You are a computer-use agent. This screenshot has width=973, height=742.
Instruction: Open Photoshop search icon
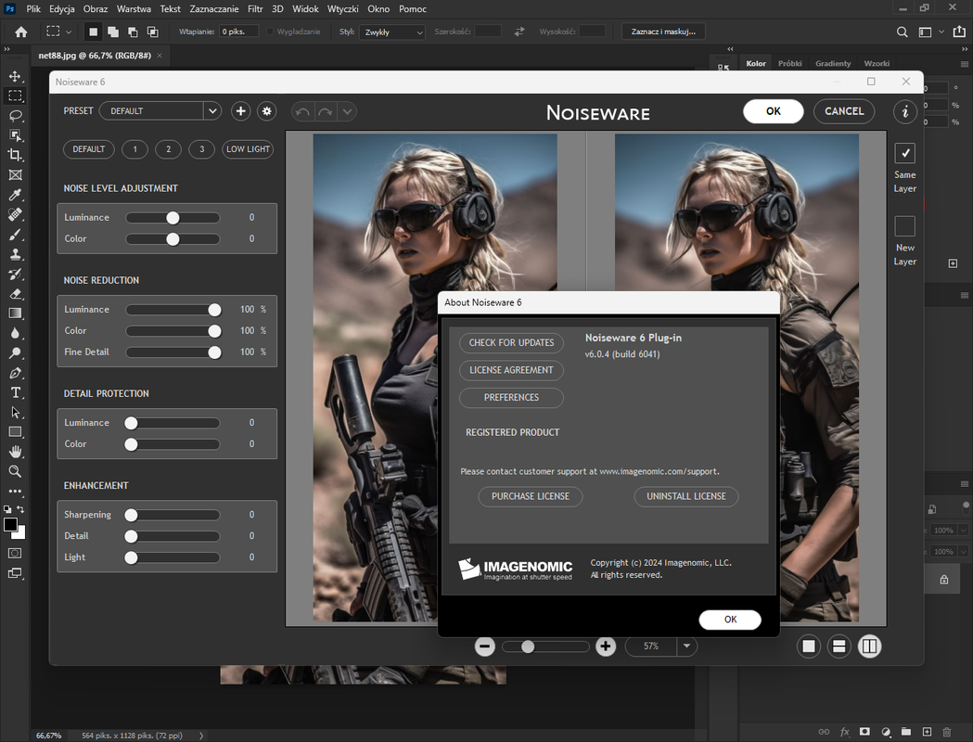point(903,32)
